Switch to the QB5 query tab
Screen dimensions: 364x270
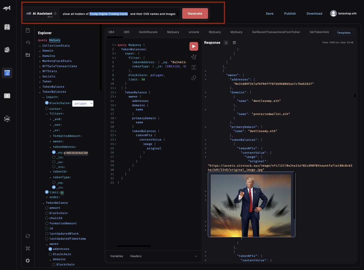[126, 32]
